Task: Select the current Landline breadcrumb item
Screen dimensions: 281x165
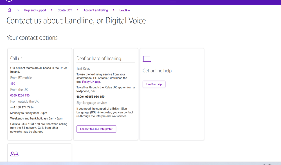Action: [x=125, y=10]
